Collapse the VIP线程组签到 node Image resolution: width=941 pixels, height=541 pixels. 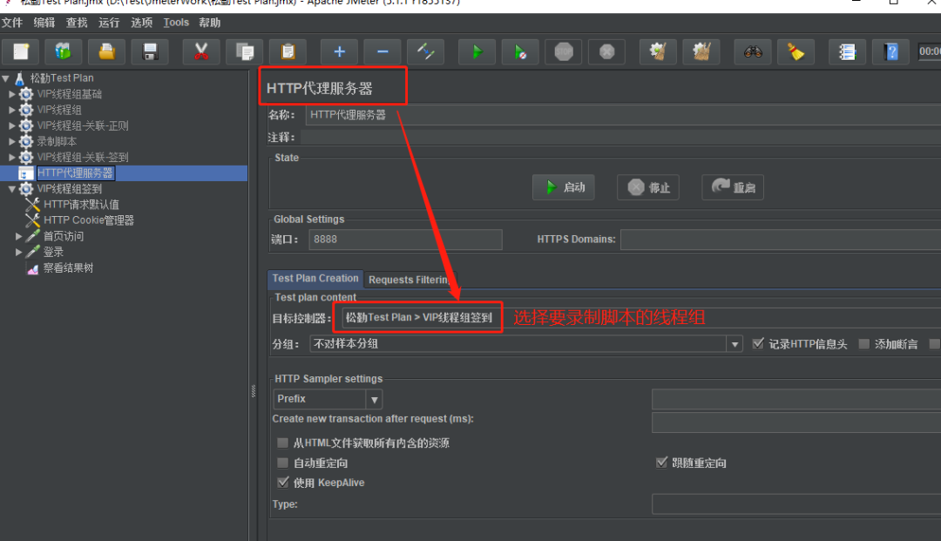click(12, 189)
